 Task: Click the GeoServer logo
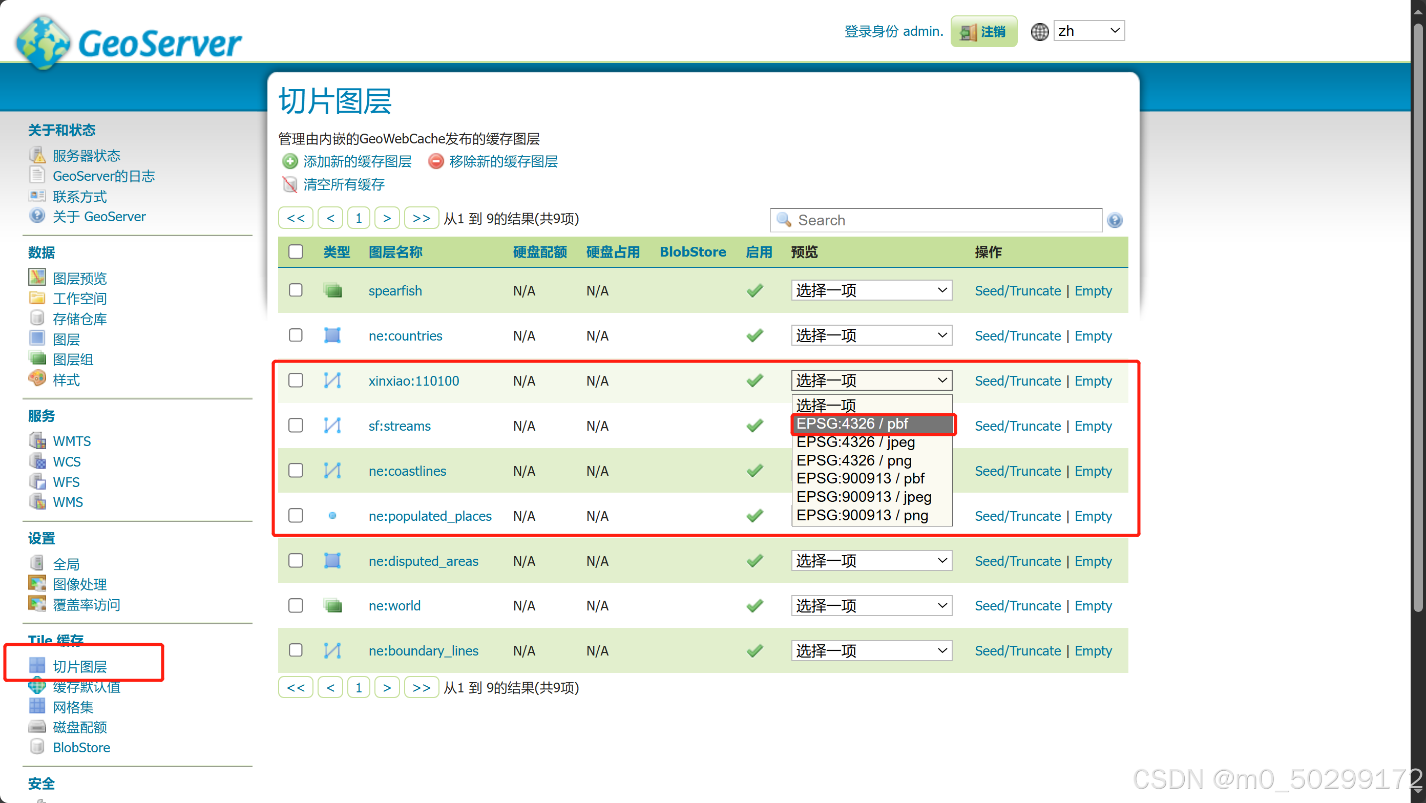tap(129, 43)
